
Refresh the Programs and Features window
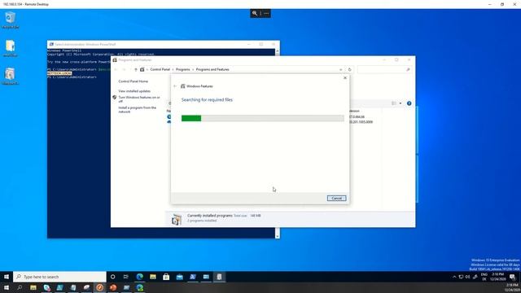coord(349,70)
